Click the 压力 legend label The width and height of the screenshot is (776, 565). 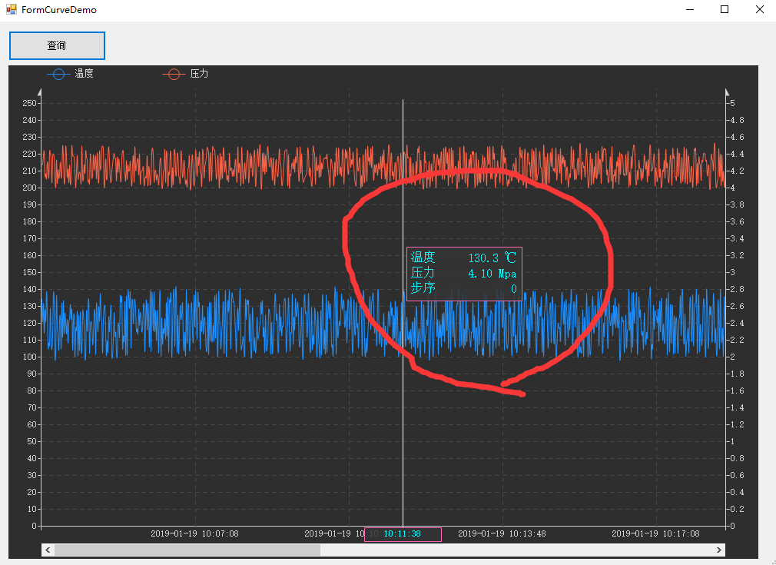coord(199,74)
